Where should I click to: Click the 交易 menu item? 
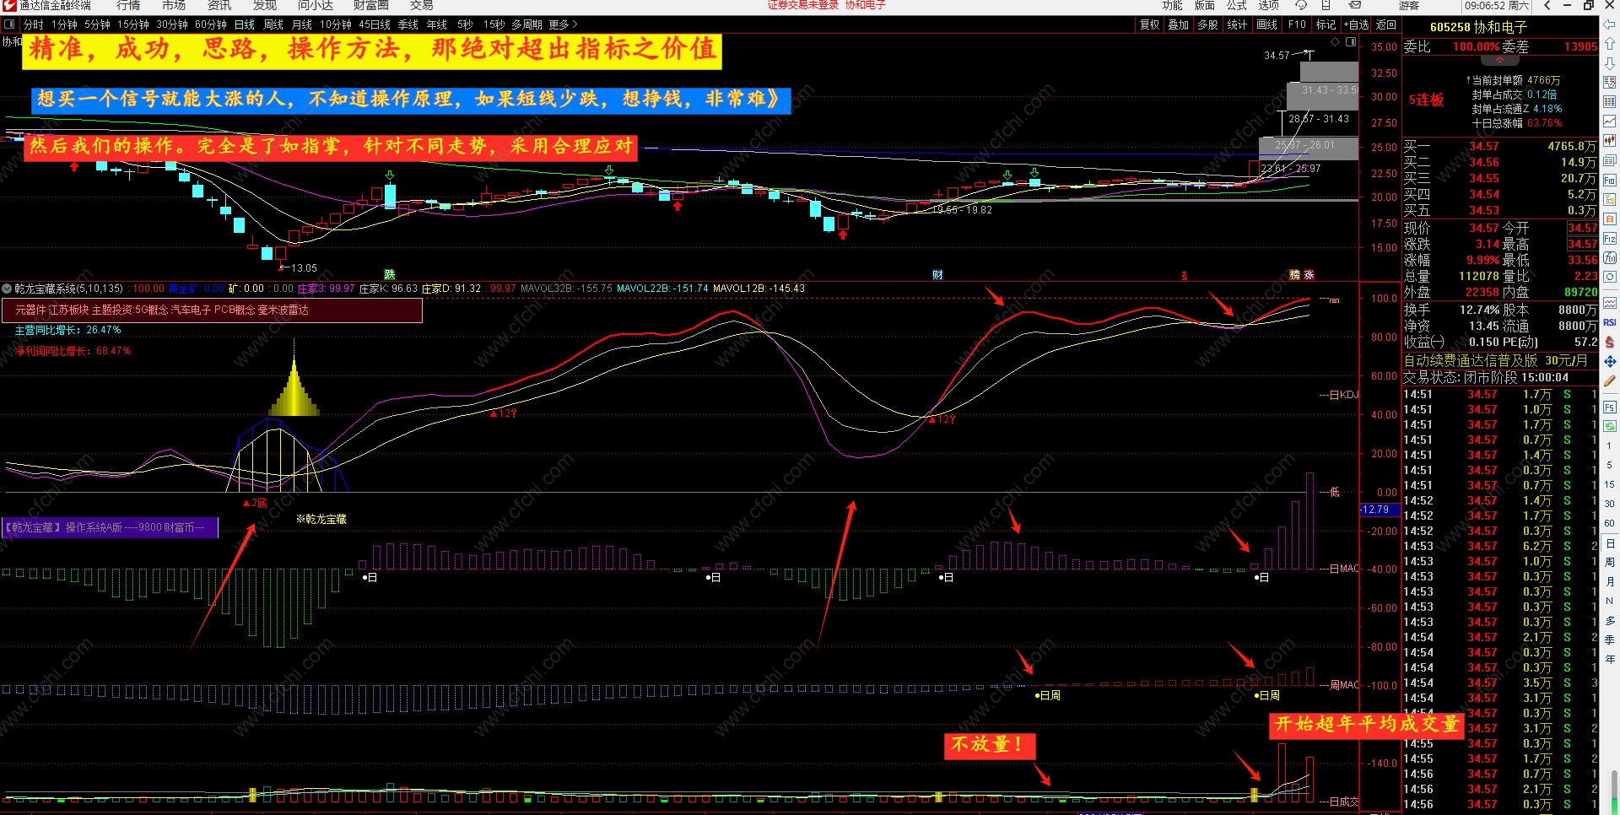[x=422, y=5]
